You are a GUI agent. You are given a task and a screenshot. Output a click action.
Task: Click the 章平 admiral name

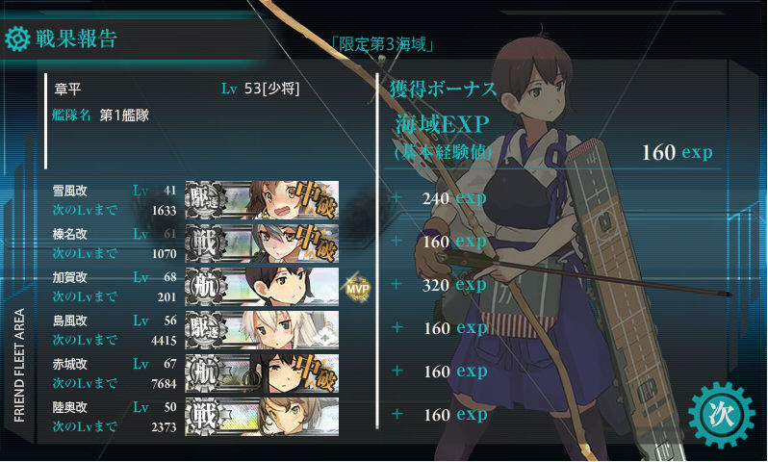coord(67,90)
